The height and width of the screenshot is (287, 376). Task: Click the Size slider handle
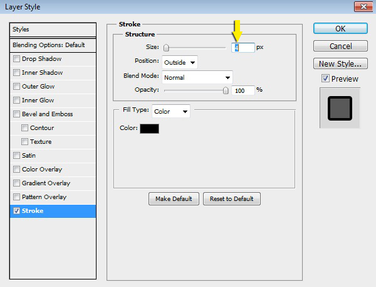point(166,48)
